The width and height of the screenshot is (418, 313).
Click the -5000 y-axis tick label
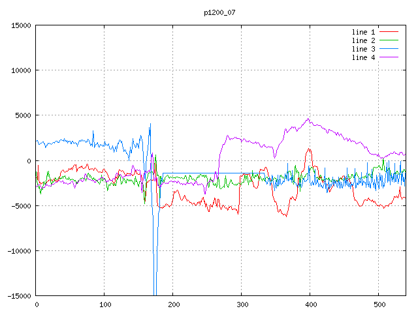pos(21,205)
